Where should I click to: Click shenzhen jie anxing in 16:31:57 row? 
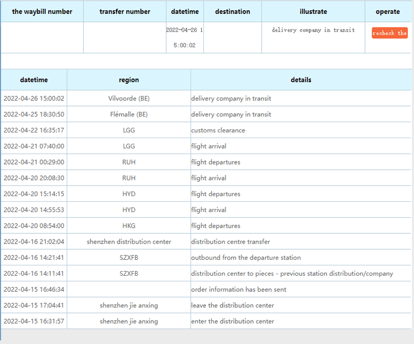(x=129, y=321)
